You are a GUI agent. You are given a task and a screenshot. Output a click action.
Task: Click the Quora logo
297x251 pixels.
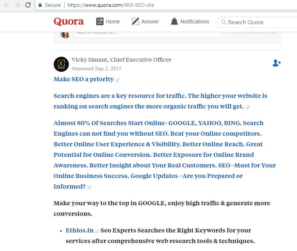68,22
